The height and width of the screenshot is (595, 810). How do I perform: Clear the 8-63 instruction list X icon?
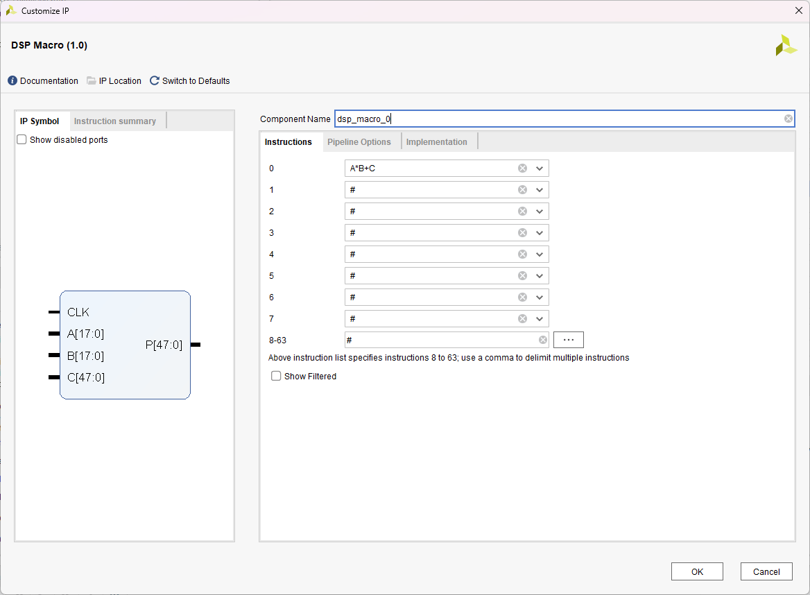click(x=543, y=340)
